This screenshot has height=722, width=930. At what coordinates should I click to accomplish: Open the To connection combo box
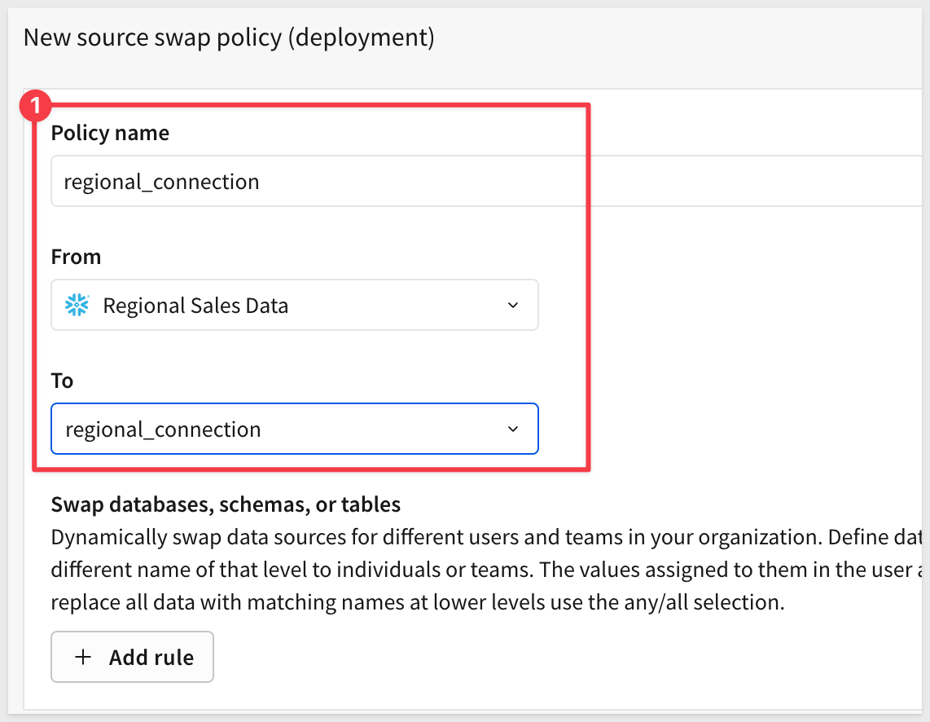(294, 429)
